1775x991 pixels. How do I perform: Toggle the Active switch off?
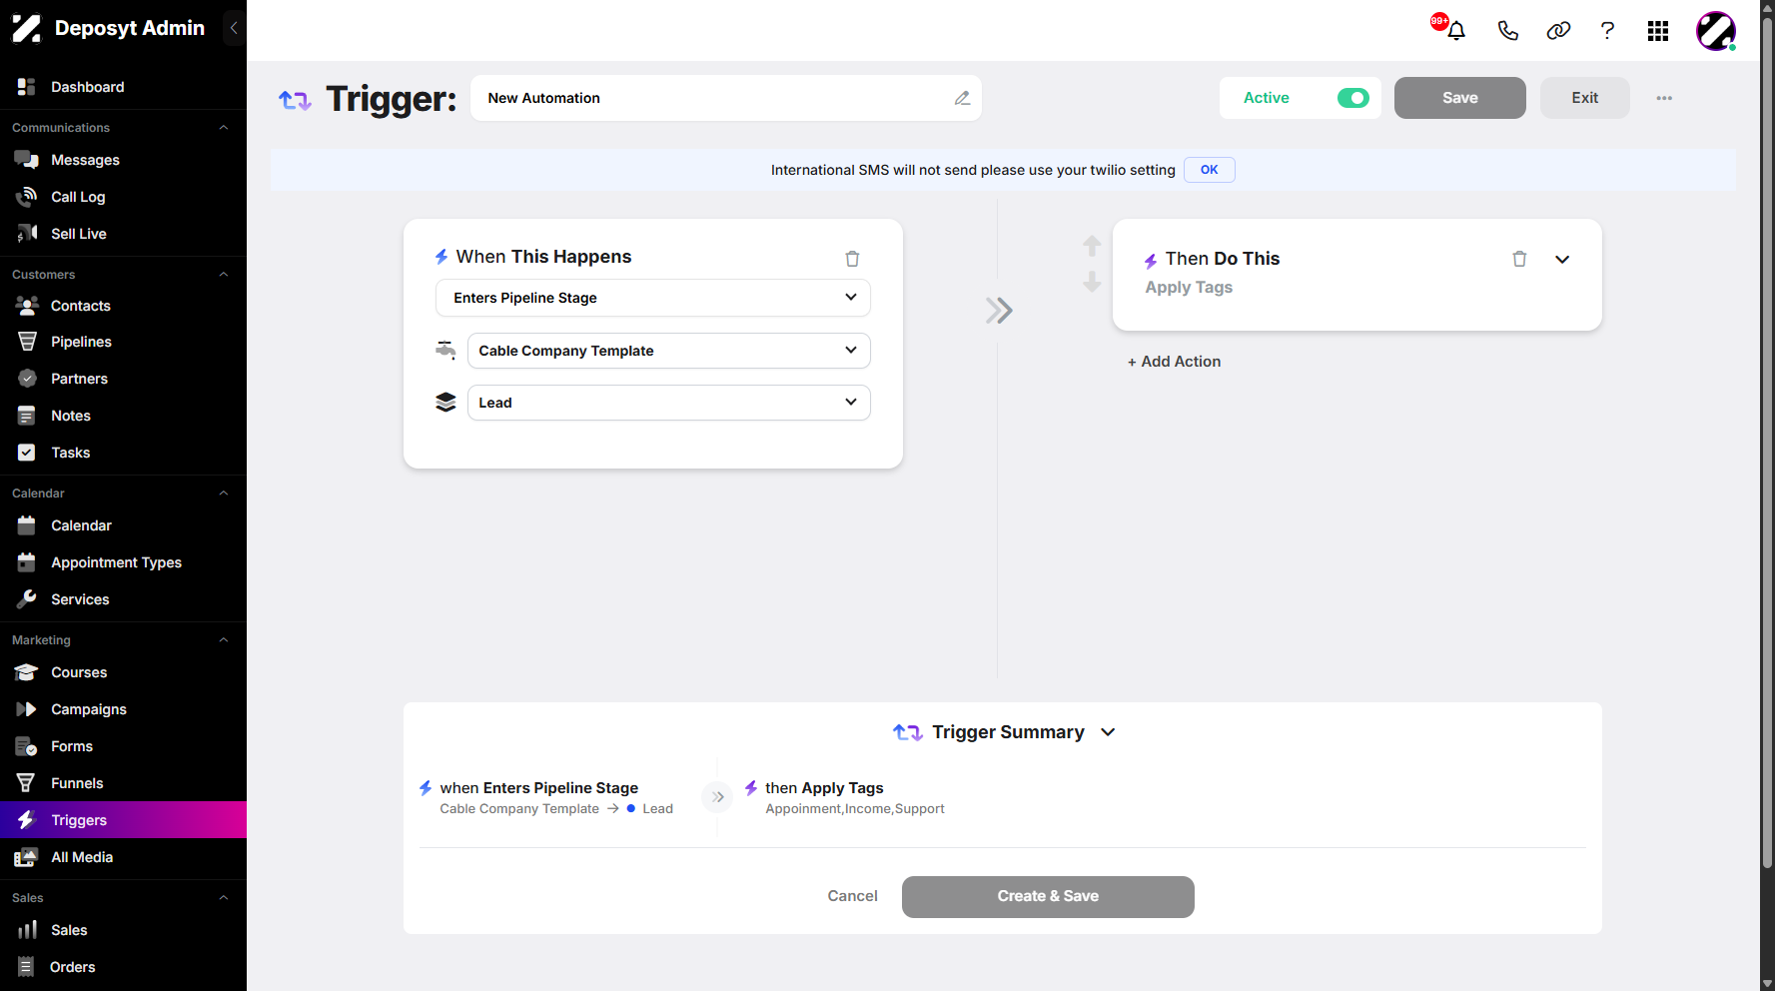pyautogui.click(x=1352, y=98)
